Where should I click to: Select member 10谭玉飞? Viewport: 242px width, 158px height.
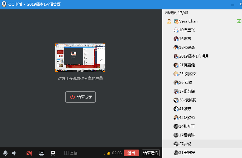[x=202, y=30]
